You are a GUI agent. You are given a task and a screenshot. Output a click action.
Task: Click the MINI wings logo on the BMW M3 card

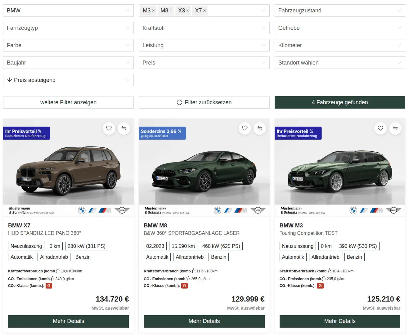tap(393, 210)
